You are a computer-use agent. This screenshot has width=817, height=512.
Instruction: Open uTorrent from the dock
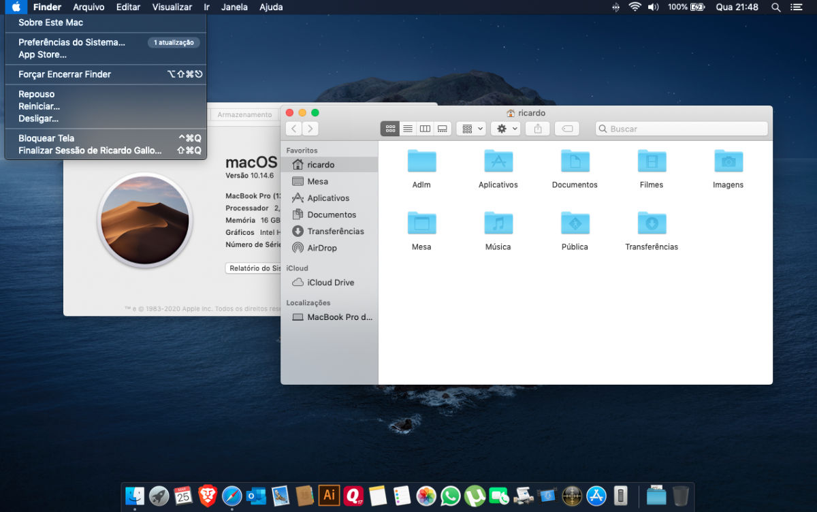tap(475, 496)
